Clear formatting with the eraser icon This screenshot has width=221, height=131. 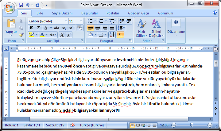(x=80, y=28)
